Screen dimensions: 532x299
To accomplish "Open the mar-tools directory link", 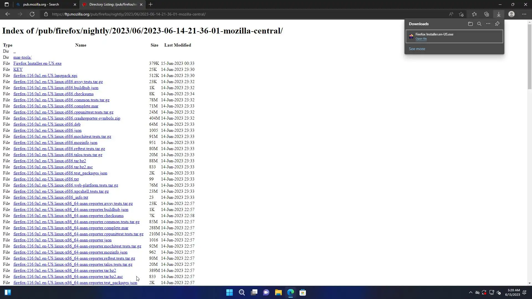I will [x=22, y=57].
